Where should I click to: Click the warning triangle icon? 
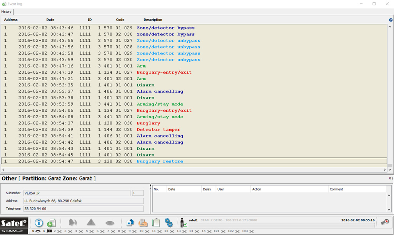point(91,222)
